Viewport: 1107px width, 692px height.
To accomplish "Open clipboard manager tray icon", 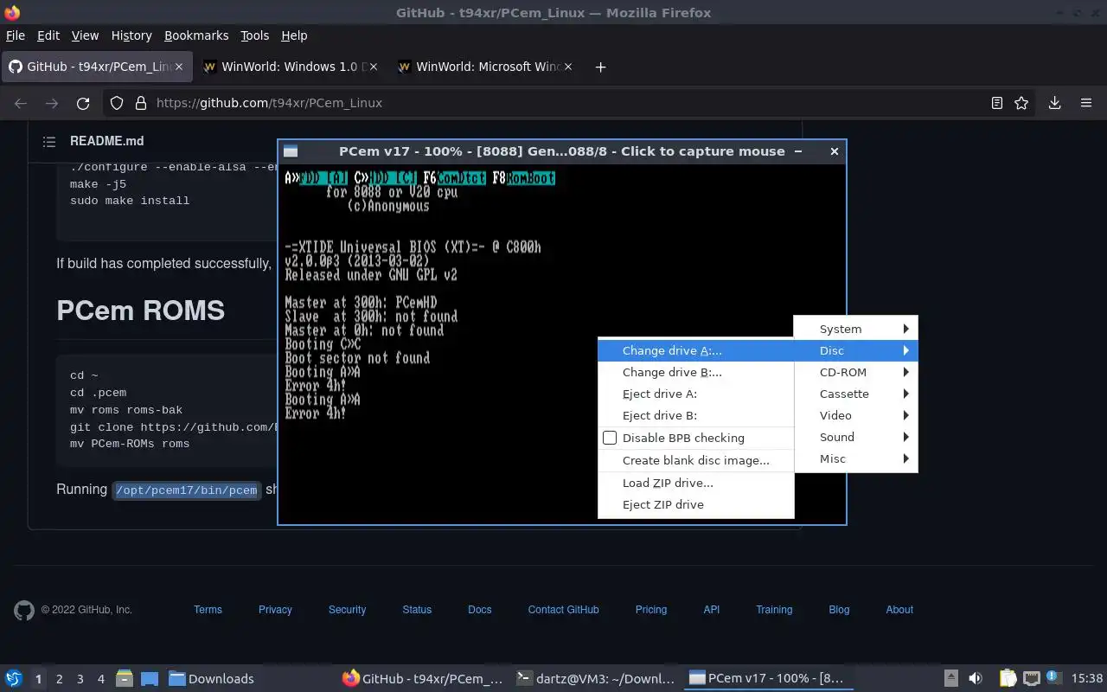I will (x=1008, y=678).
